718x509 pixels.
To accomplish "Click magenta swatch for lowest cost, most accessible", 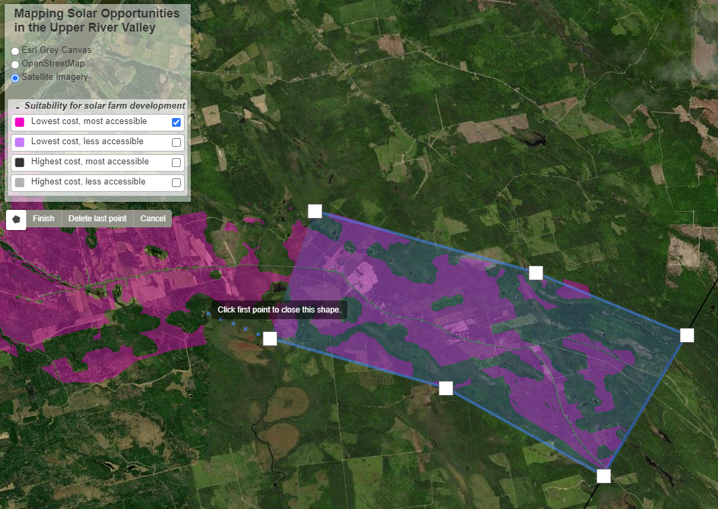I will tap(19, 122).
